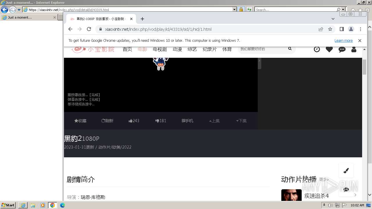Click Internet Explorer forward button
Image resolution: width=372 pixels, height=209 pixels.
[x=12, y=10]
